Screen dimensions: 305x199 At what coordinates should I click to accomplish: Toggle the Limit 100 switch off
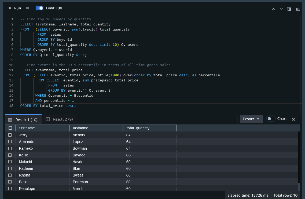(39, 8)
